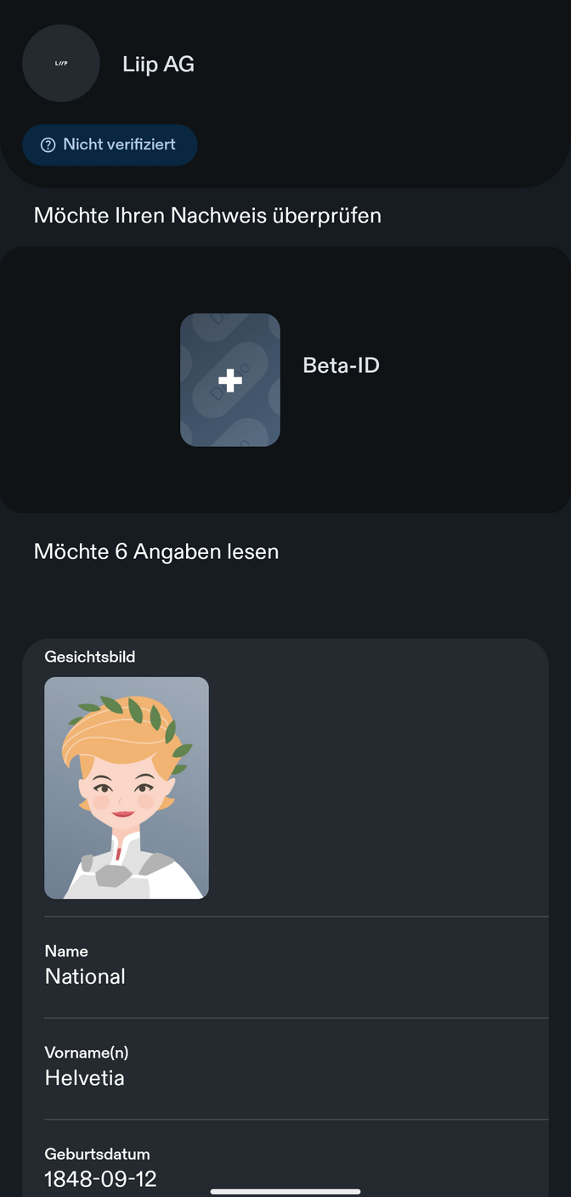Tap the "Geburtsdatum" field label
The width and height of the screenshot is (571, 1197).
(x=97, y=1155)
